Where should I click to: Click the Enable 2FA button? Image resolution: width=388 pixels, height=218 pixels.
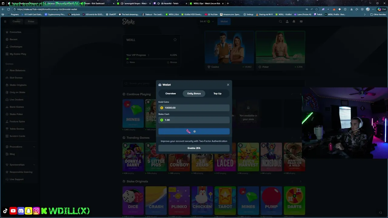(194, 148)
